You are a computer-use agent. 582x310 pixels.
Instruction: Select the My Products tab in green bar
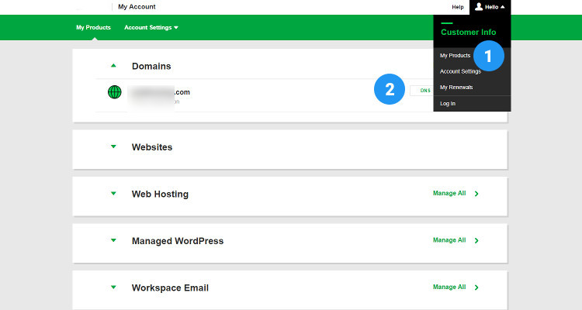(x=93, y=27)
